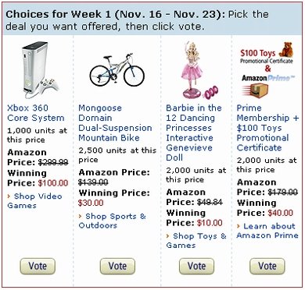Vote for the Xbox 360 Core System

(38, 266)
